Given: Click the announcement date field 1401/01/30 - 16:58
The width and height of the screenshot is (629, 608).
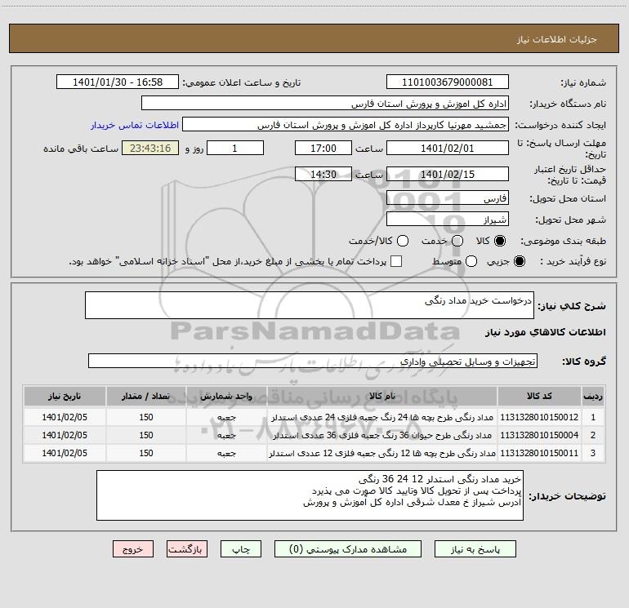Looking at the screenshot, I should click(x=118, y=82).
